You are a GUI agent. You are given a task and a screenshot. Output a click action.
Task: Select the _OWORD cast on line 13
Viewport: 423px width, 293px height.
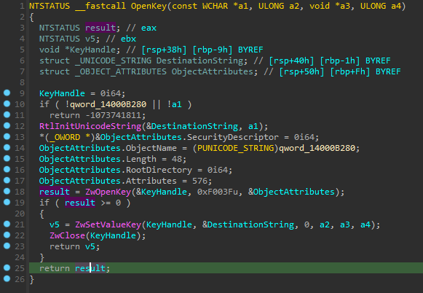point(65,137)
